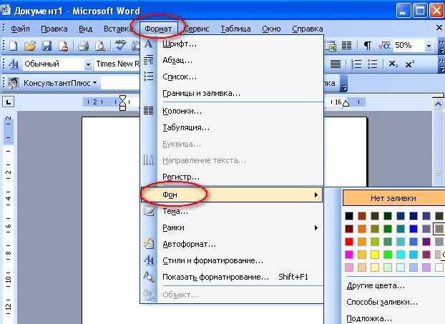Expand the zoom 50% dropdown
The width and height of the screenshot is (445, 324).
[x=429, y=46]
